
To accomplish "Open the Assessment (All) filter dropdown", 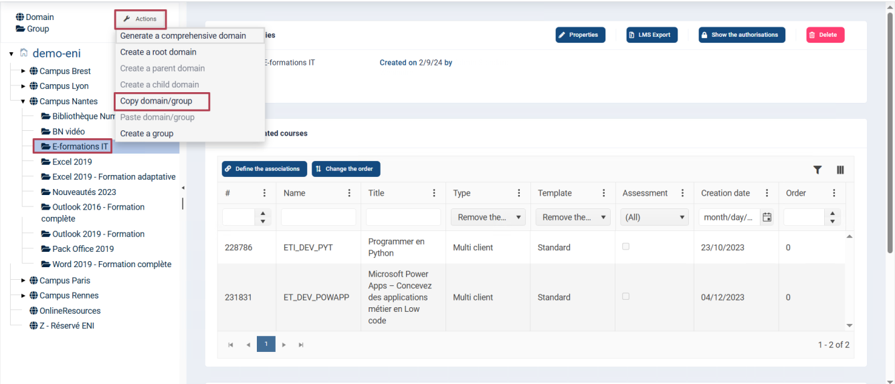I will coord(654,217).
